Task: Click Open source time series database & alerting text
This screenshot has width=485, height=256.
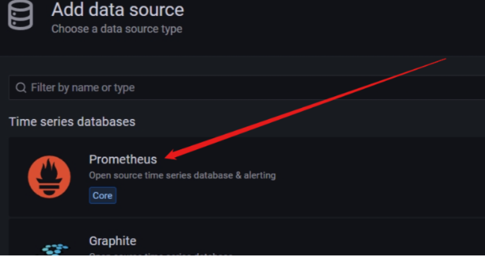Action: coord(182,176)
